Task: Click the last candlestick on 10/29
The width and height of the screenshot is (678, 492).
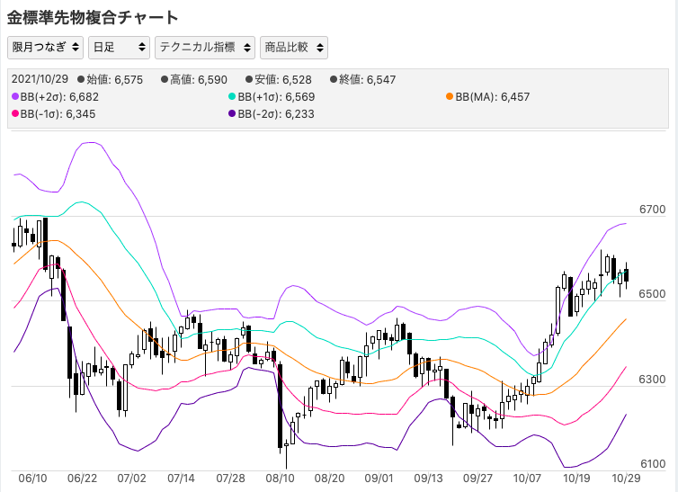Action: coord(626,275)
